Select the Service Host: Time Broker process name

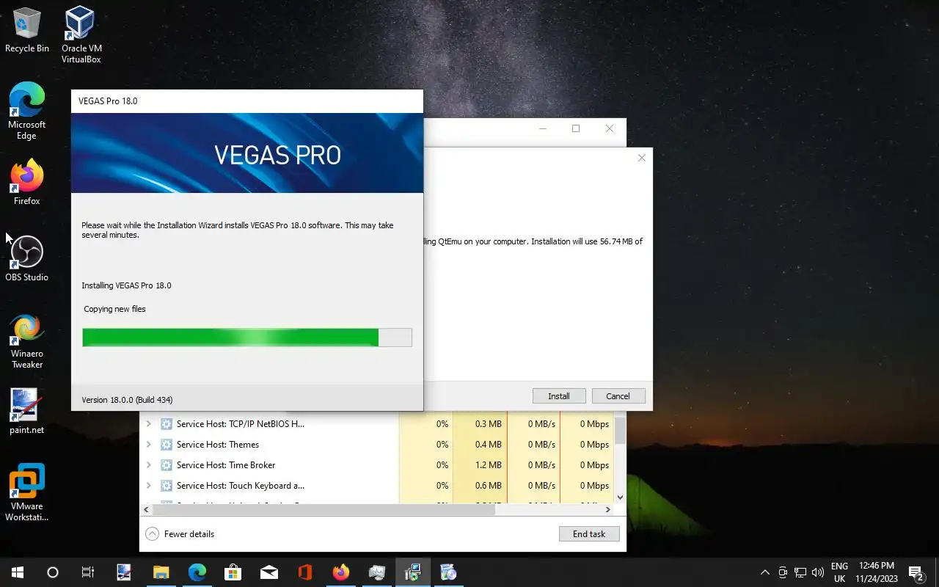pyautogui.click(x=226, y=465)
